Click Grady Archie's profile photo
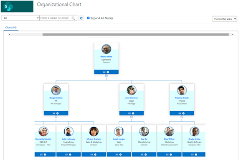 pos(195,132)
